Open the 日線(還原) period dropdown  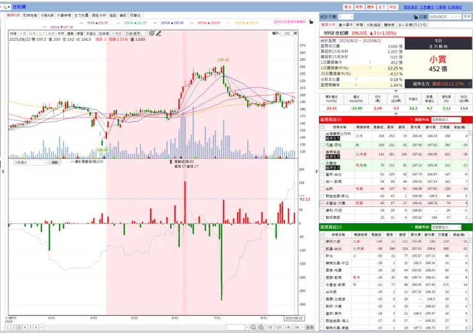[x=136, y=33]
